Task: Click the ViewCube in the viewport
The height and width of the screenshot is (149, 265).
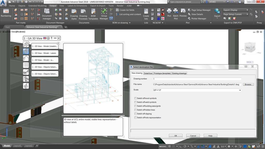Action: (250, 48)
